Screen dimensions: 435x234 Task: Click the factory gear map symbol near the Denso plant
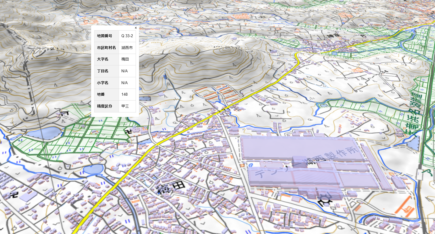point(325,202)
